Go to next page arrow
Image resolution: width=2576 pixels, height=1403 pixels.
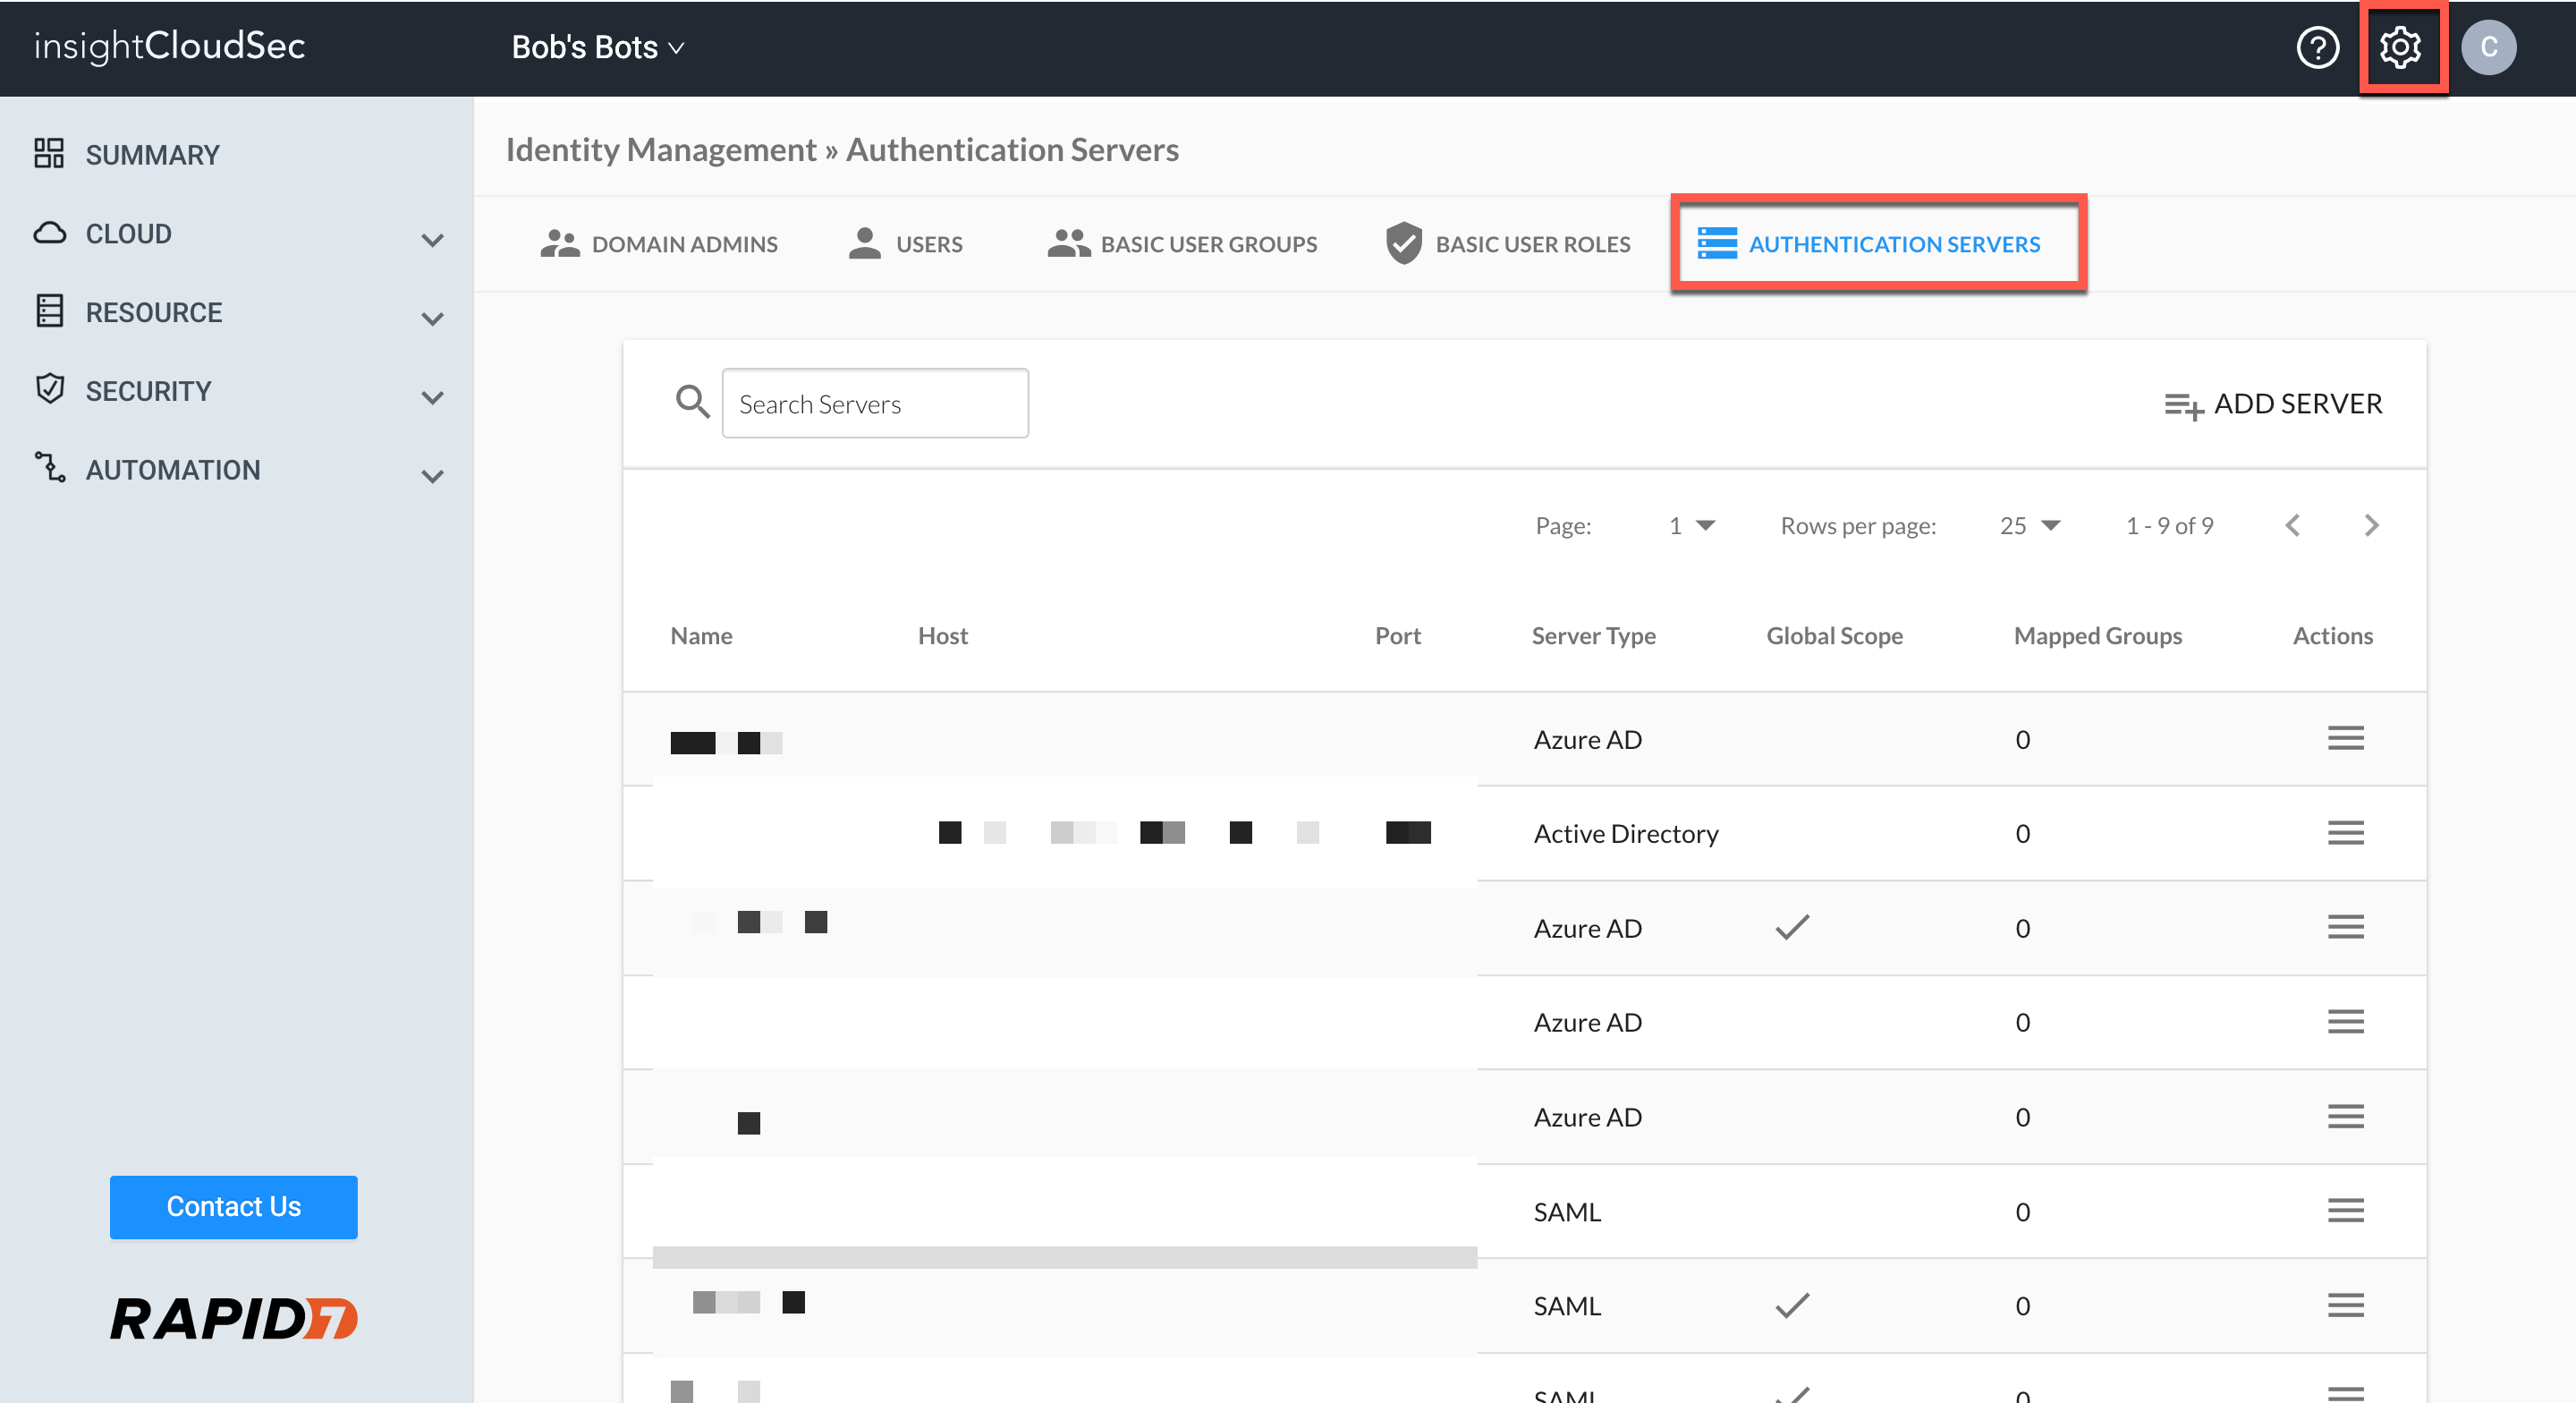tap(2370, 525)
